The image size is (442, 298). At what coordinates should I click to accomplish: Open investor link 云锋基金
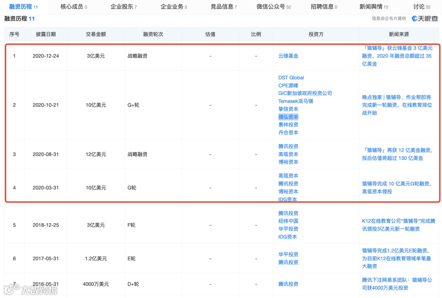288,56
